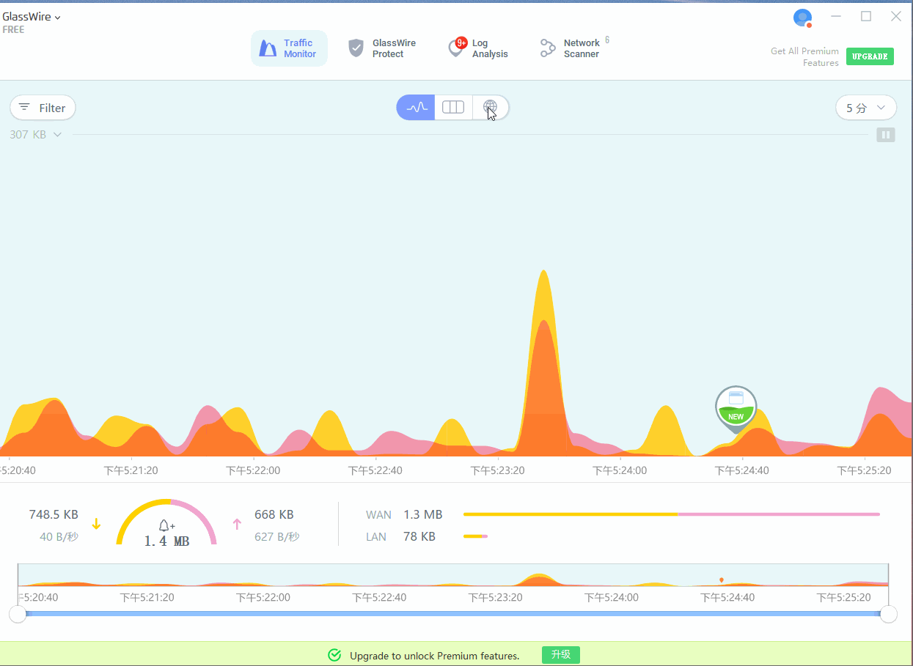
Task: Click the Upgrade to unlock Premium features text
Action: coord(435,656)
